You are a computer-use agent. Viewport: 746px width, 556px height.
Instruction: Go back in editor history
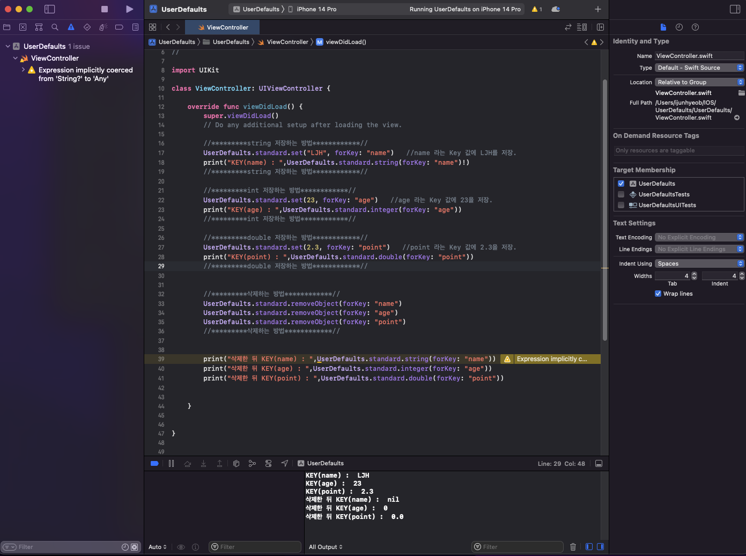pos(168,27)
